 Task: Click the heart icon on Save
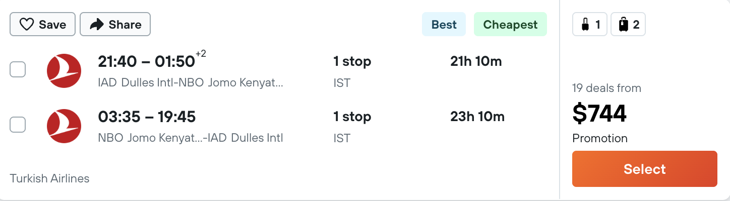click(26, 25)
